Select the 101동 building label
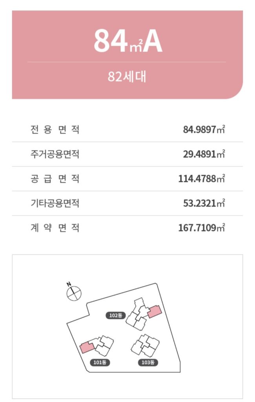This screenshot has width=255, height=402. (x=100, y=362)
